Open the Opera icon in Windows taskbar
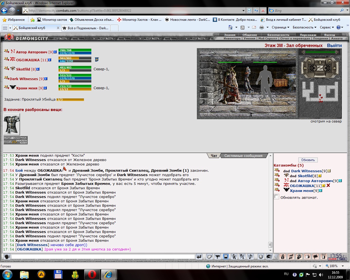The width and height of the screenshot is (350, 280). [92, 274]
